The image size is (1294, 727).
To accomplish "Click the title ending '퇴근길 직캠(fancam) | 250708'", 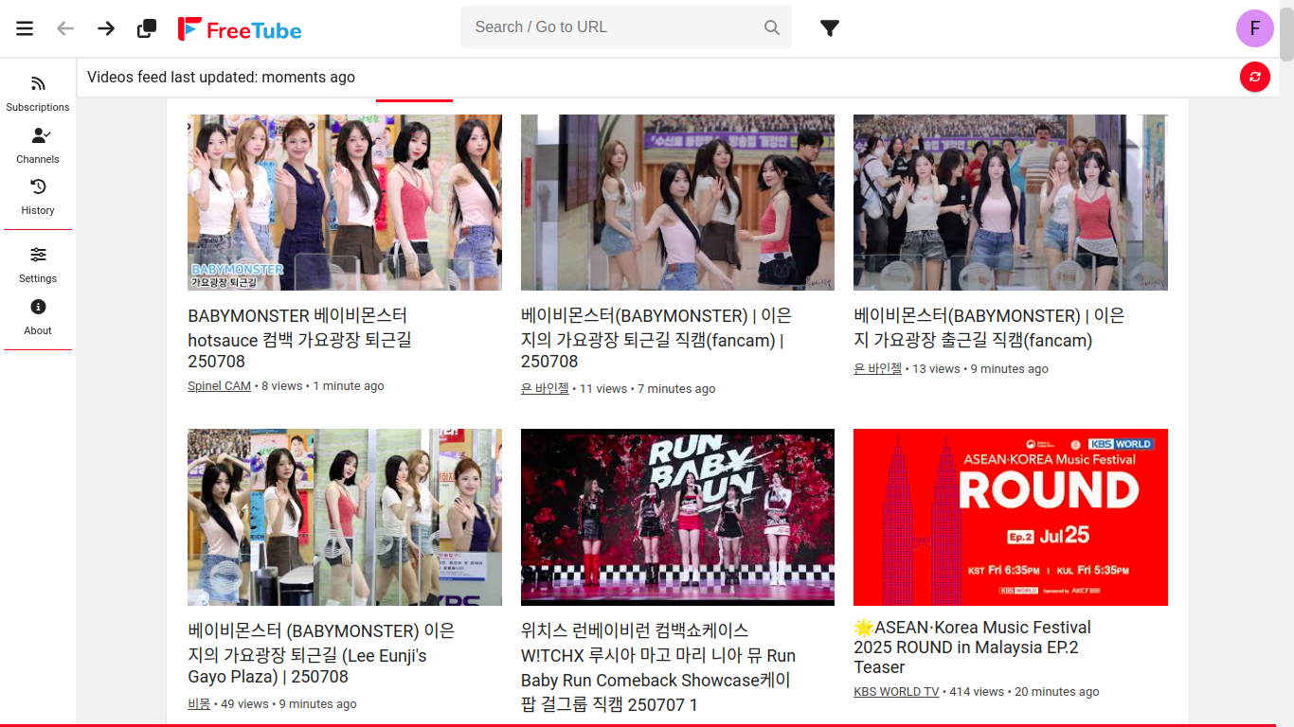I will pyautogui.click(x=656, y=339).
